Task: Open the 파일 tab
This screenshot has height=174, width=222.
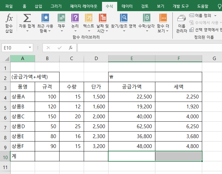Action: point(9,6)
